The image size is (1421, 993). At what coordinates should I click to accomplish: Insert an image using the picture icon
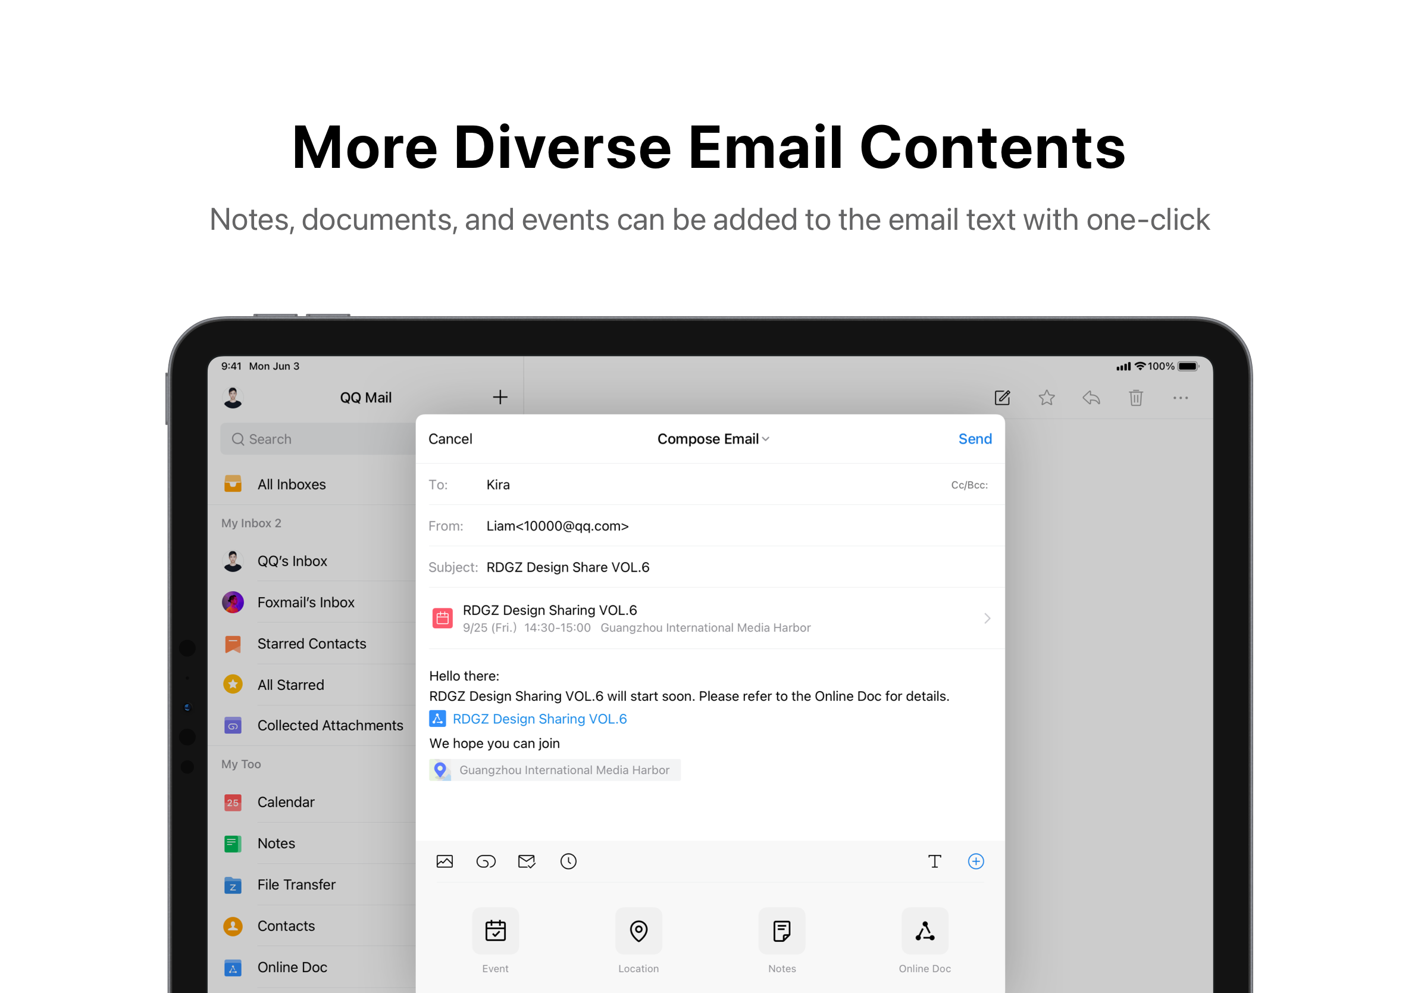click(x=445, y=861)
